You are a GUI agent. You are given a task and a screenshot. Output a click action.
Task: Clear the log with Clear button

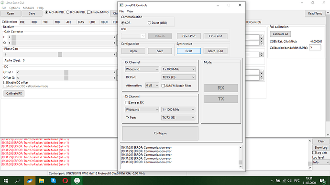coord(321,141)
